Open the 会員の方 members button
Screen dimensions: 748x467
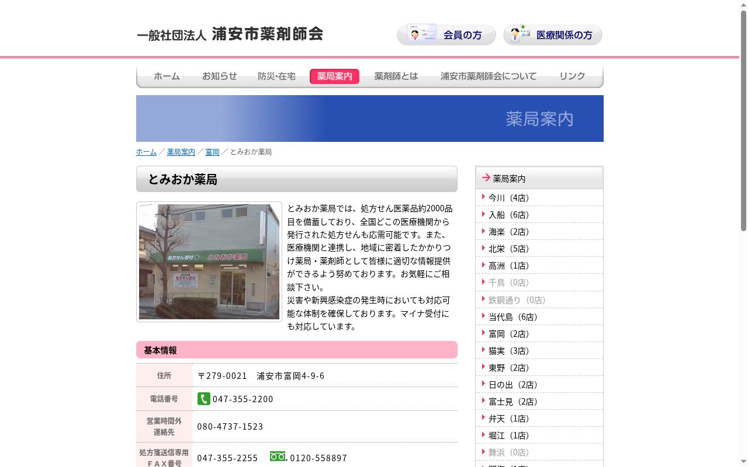(446, 34)
